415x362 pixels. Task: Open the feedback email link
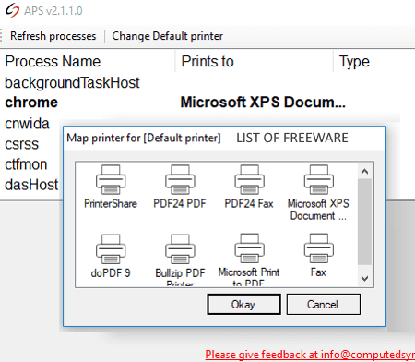(310, 355)
